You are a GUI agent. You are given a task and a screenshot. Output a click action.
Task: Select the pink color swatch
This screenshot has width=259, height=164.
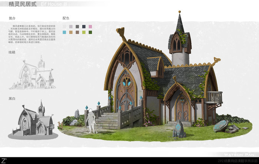click(x=90, y=27)
